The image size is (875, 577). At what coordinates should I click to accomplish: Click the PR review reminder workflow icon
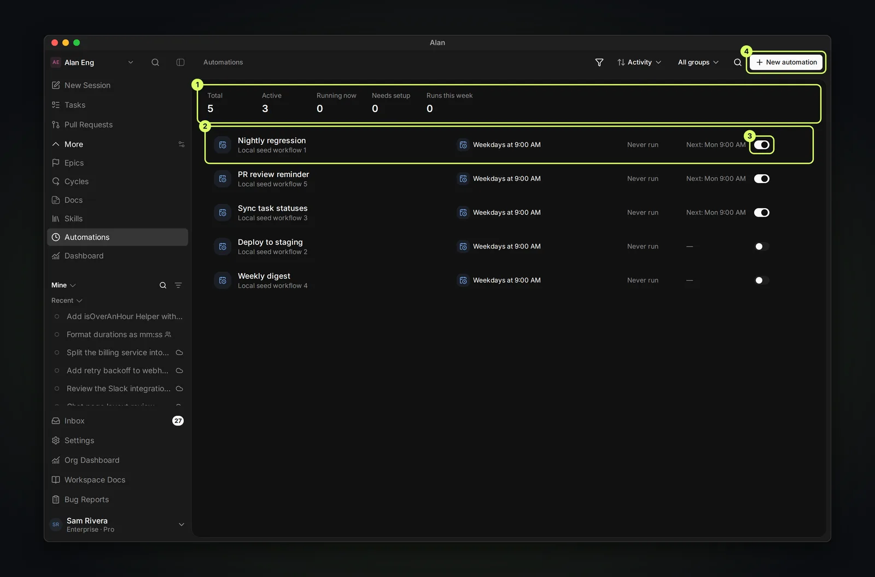(x=223, y=179)
